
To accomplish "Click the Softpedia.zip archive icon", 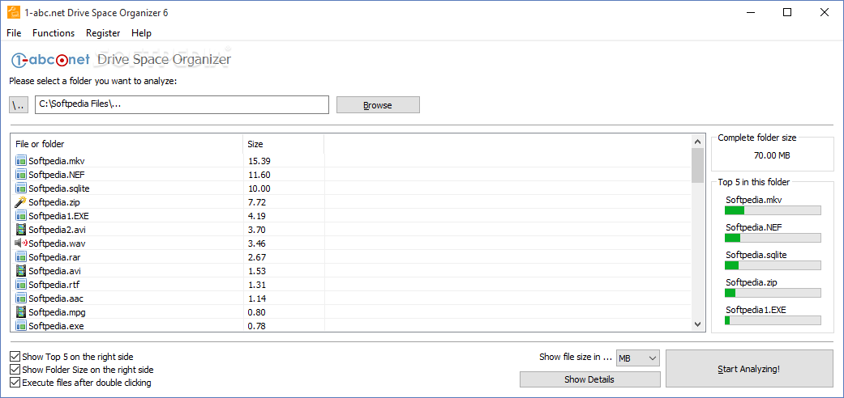I will (x=21, y=202).
